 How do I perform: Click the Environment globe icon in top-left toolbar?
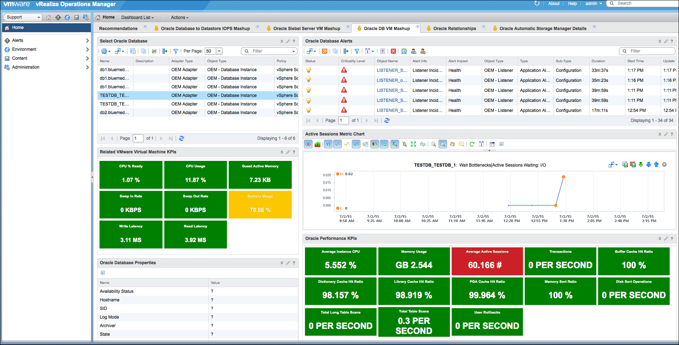coord(67,17)
